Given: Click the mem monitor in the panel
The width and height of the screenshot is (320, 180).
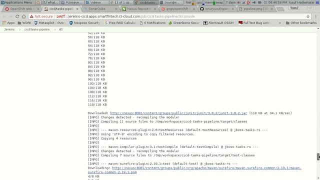Looking at the screenshot, I should 209,2.
